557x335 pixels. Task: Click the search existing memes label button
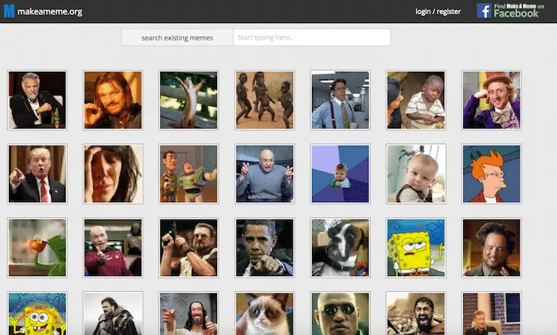pos(177,37)
